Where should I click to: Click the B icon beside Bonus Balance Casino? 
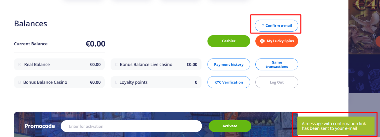pyautogui.click(x=20, y=82)
